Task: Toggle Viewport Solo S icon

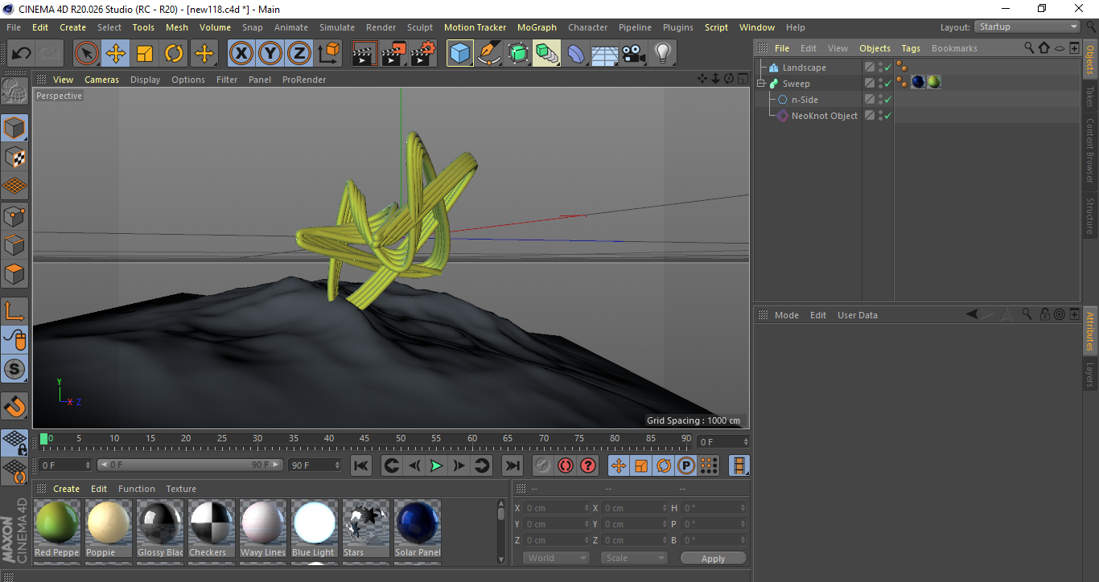Action: (14, 369)
